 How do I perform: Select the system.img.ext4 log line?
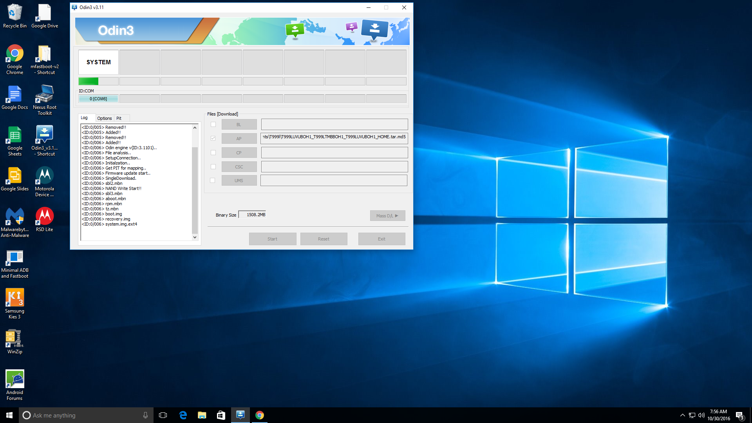click(x=109, y=224)
